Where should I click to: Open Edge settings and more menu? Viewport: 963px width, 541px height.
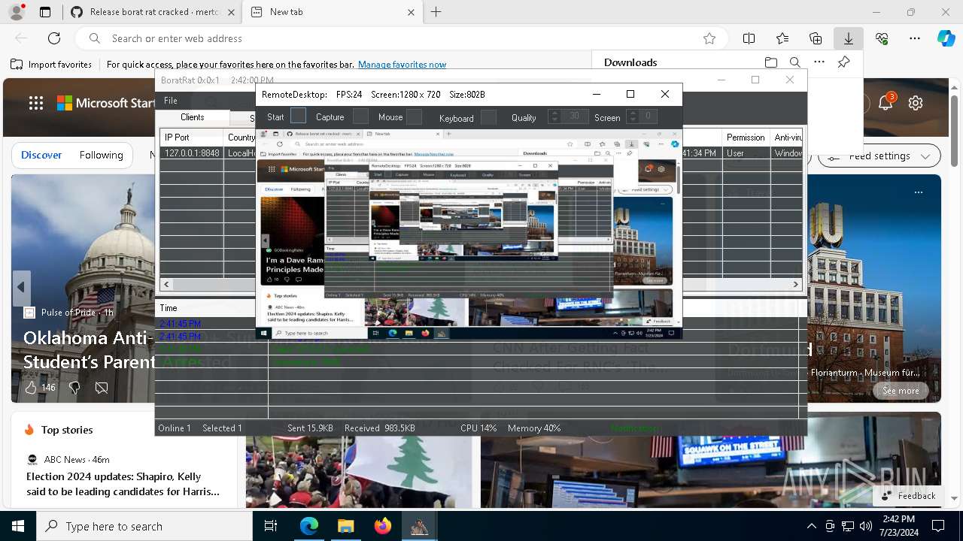click(915, 38)
